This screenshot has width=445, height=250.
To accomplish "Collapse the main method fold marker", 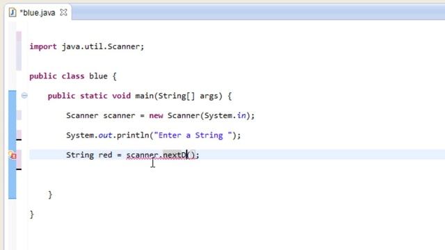I will pos(24,96).
